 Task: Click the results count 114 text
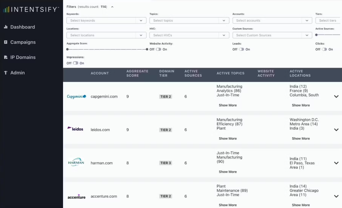tap(92, 7)
